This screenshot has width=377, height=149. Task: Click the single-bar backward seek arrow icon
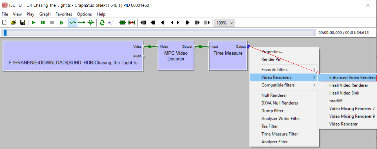click(x=163, y=23)
